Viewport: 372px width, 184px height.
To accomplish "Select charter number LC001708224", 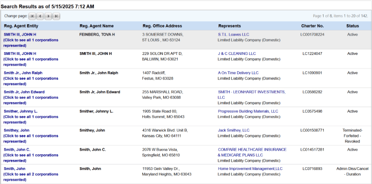I will (312, 34).
